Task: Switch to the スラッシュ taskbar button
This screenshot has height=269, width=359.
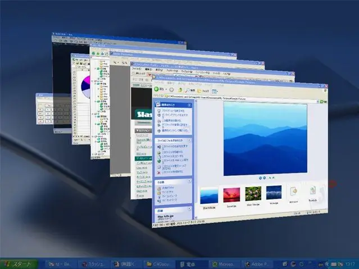Action: [94, 265]
